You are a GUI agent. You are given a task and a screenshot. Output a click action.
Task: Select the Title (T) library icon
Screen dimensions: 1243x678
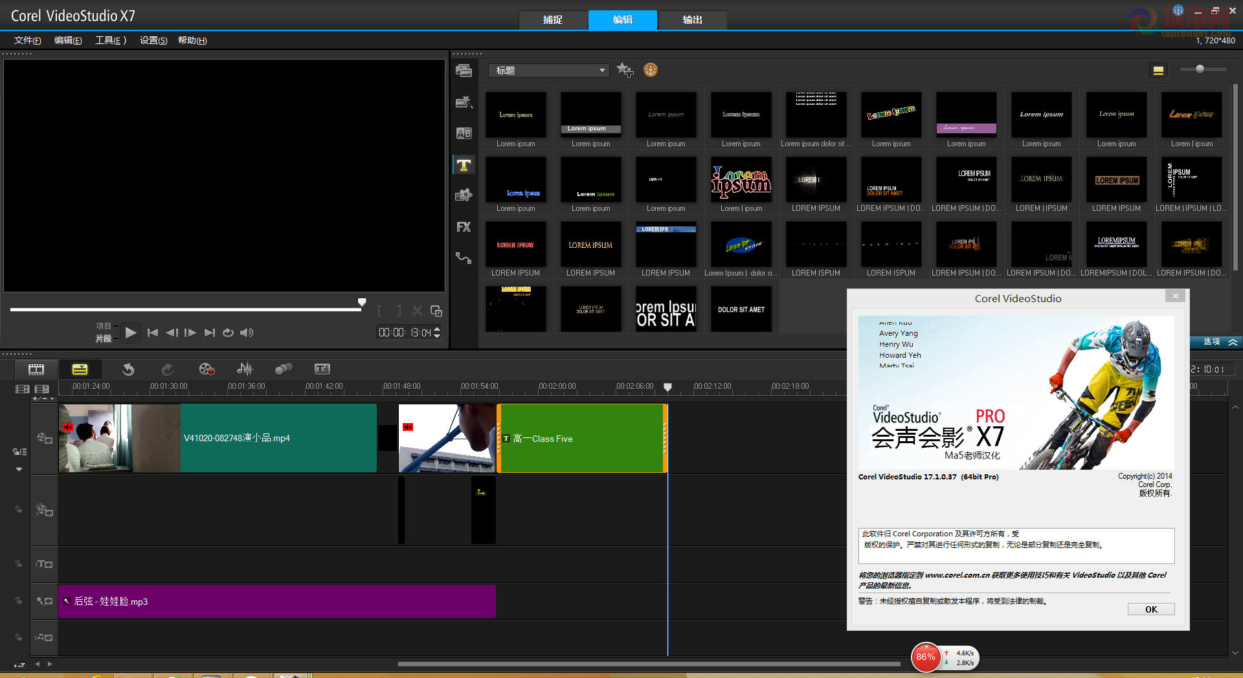coord(464,165)
